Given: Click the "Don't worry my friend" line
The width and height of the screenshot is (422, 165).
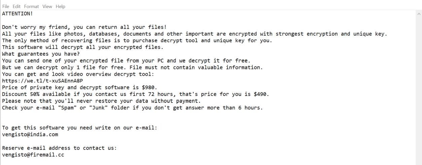Looking at the screenshot, I should [x=84, y=27].
